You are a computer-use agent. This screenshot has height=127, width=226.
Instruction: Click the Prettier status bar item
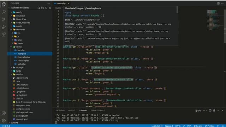[x=209, y=126]
